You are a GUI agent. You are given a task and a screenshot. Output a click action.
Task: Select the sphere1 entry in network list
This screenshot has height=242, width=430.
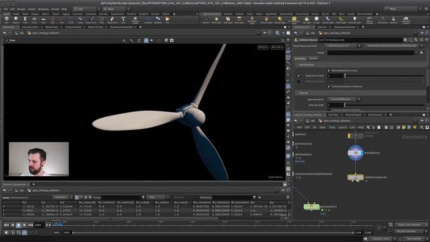[x=300, y=134]
